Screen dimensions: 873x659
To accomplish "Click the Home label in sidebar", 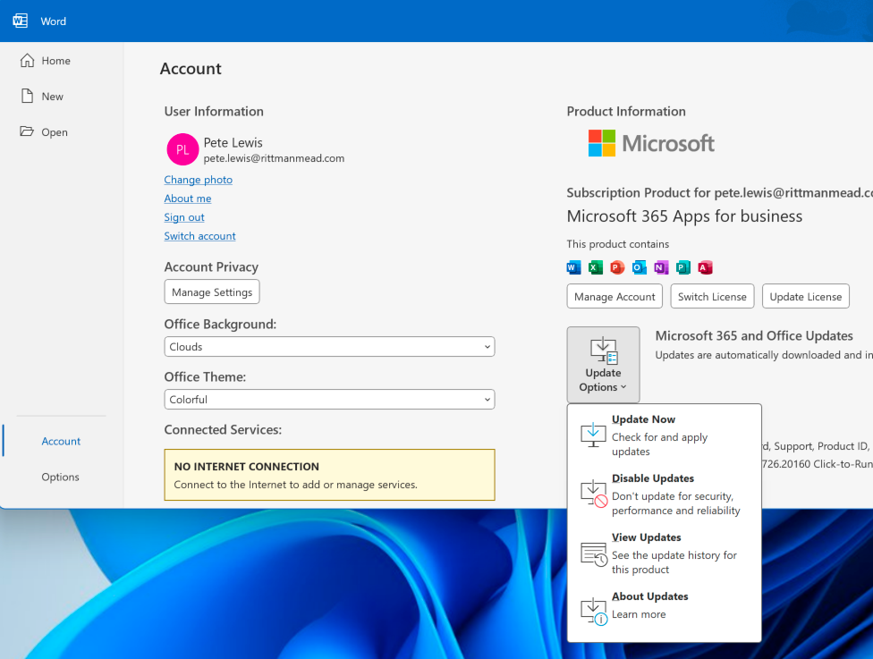I will point(55,61).
